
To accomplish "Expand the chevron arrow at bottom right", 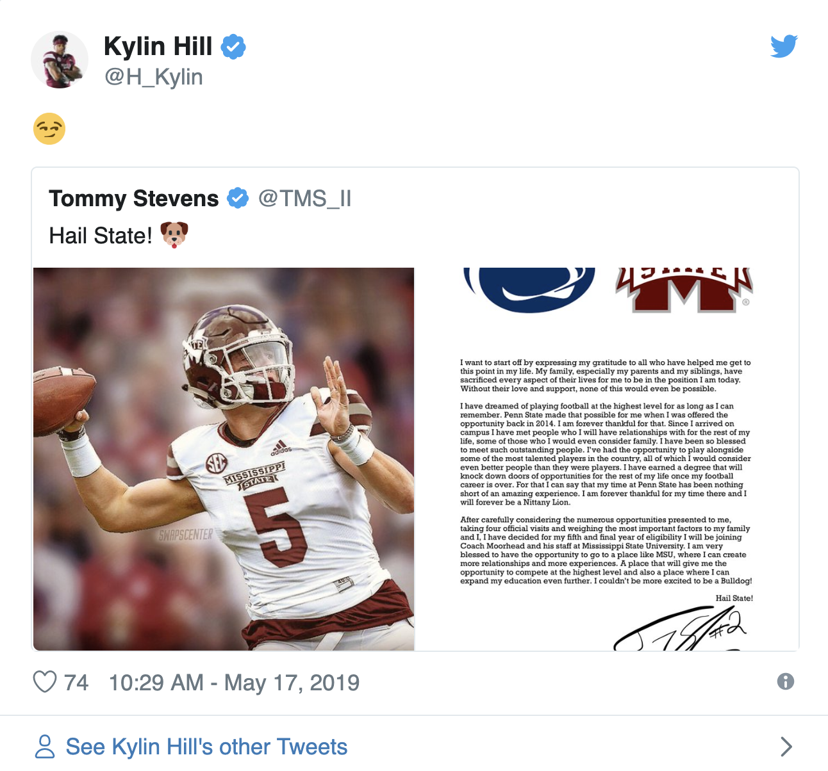I will tap(786, 747).
